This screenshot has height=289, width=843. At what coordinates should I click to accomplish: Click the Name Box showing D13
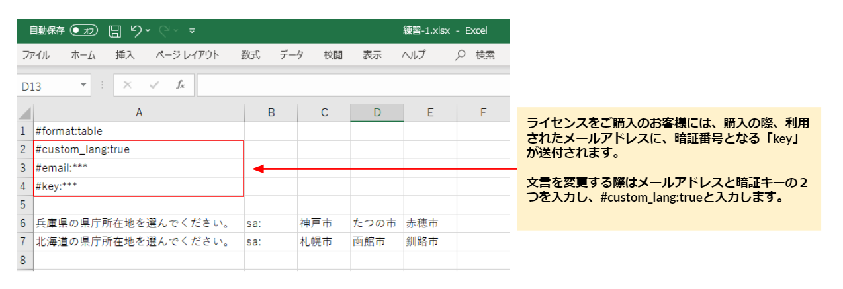tap(48, 85)
